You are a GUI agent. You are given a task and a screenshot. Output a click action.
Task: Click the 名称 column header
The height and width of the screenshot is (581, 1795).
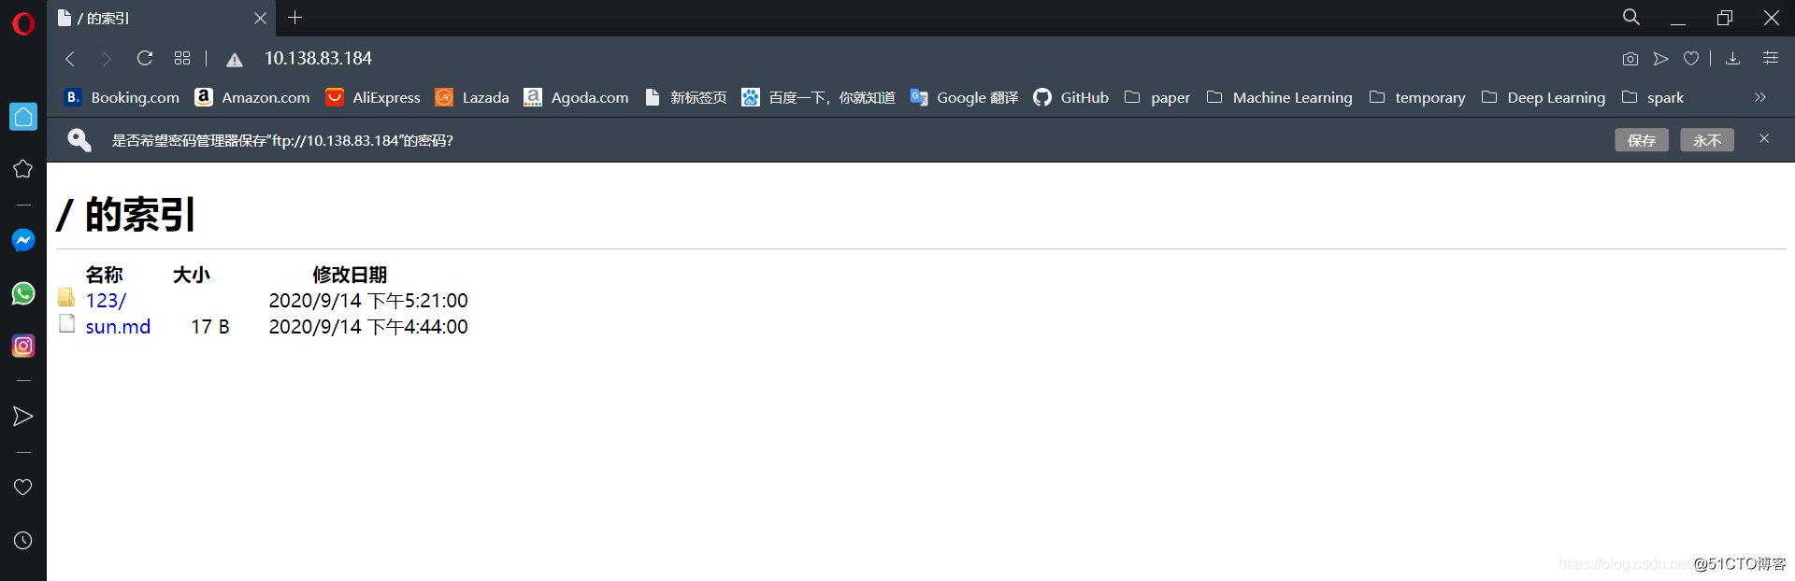point(104,275)
